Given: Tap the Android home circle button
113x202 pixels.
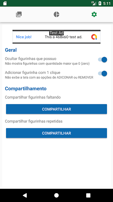Looking at the screenshot, I should point(56,195).
